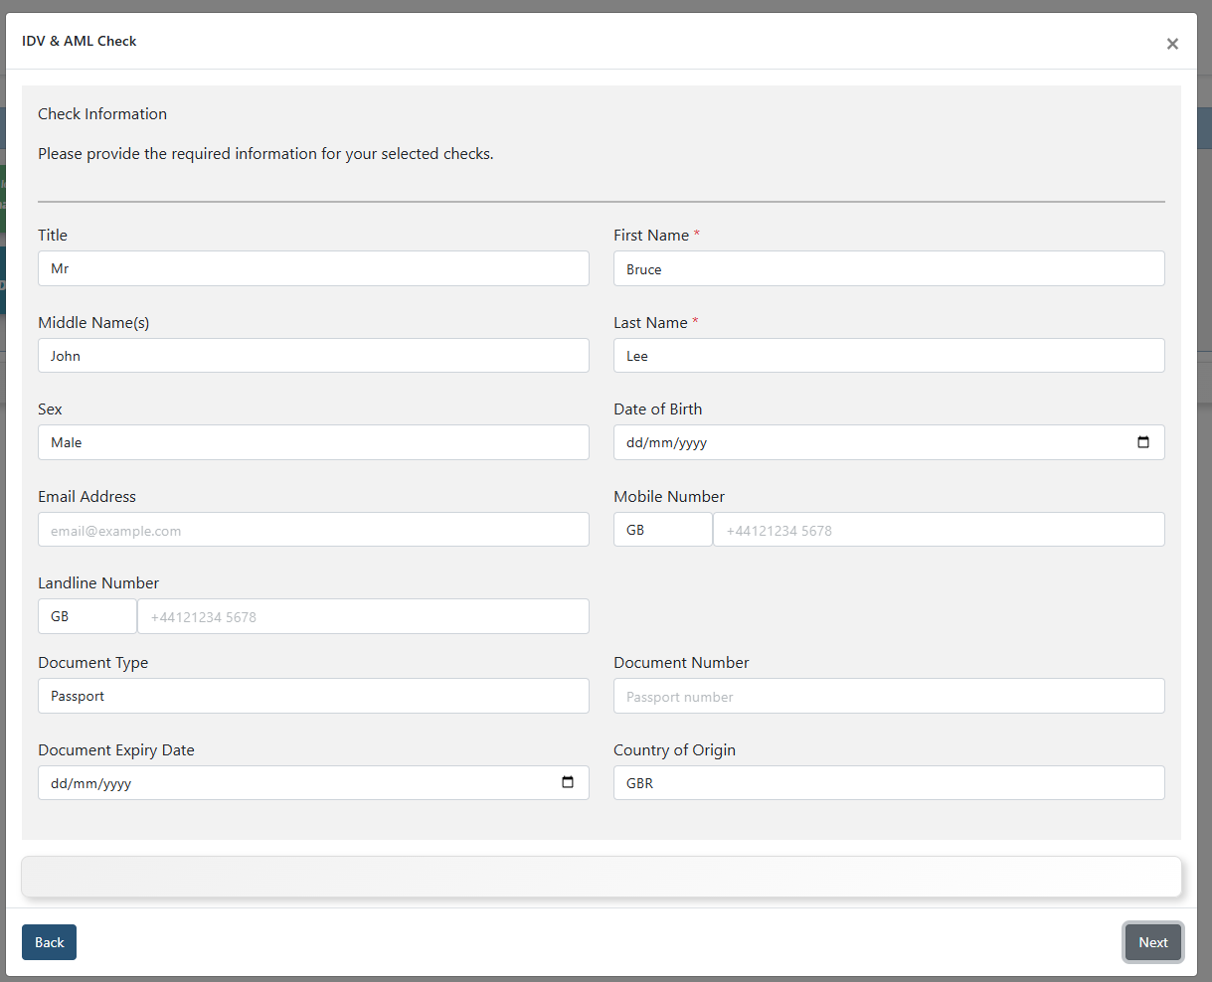Viewport: 1212px width, 982px height.
Task: Click the Title label
Action: (53, 235)
